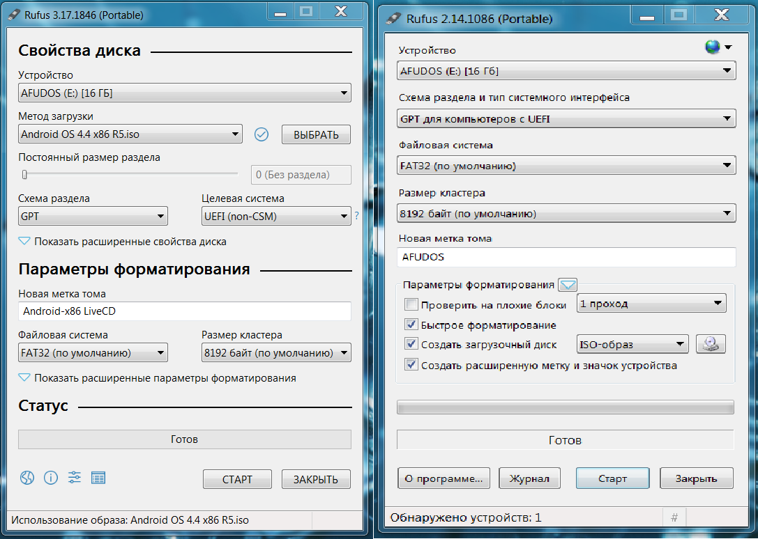Open the language globe menu in Rufus 2.14
The height and width of the screenshot is (539, 758).
tap(718, 47)
